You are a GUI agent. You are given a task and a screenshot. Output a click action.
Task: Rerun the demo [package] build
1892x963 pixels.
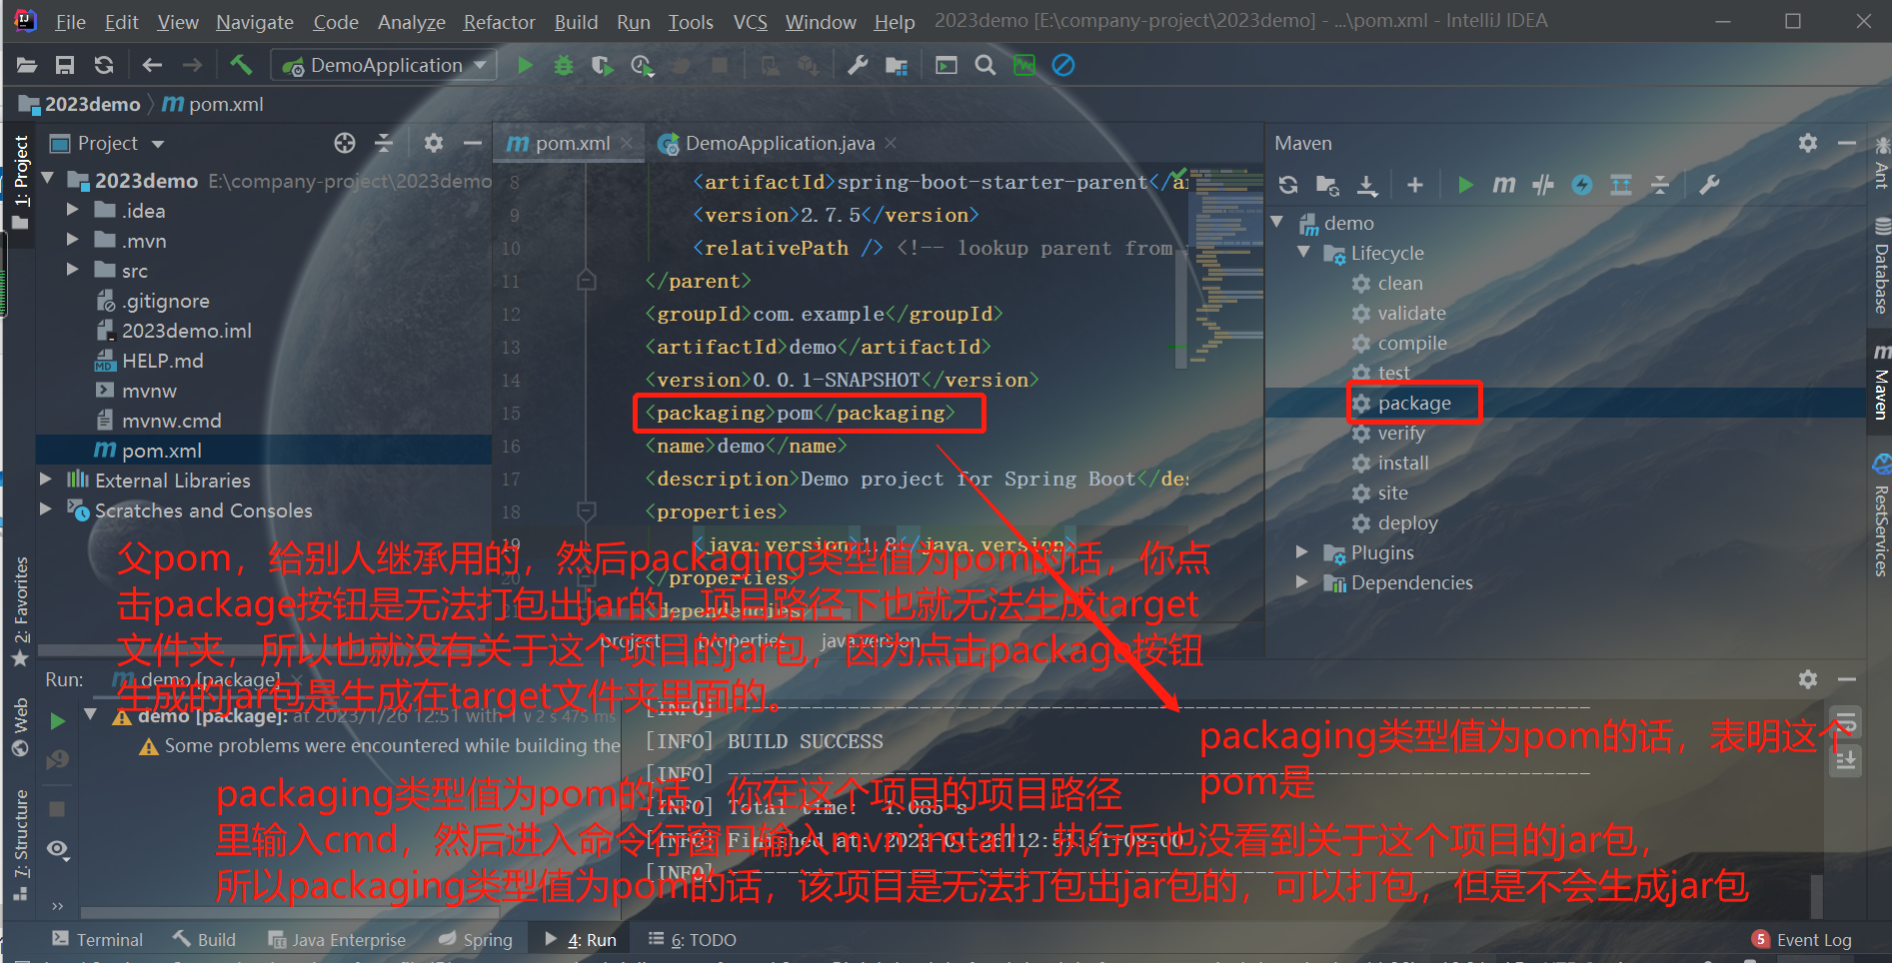57,720
